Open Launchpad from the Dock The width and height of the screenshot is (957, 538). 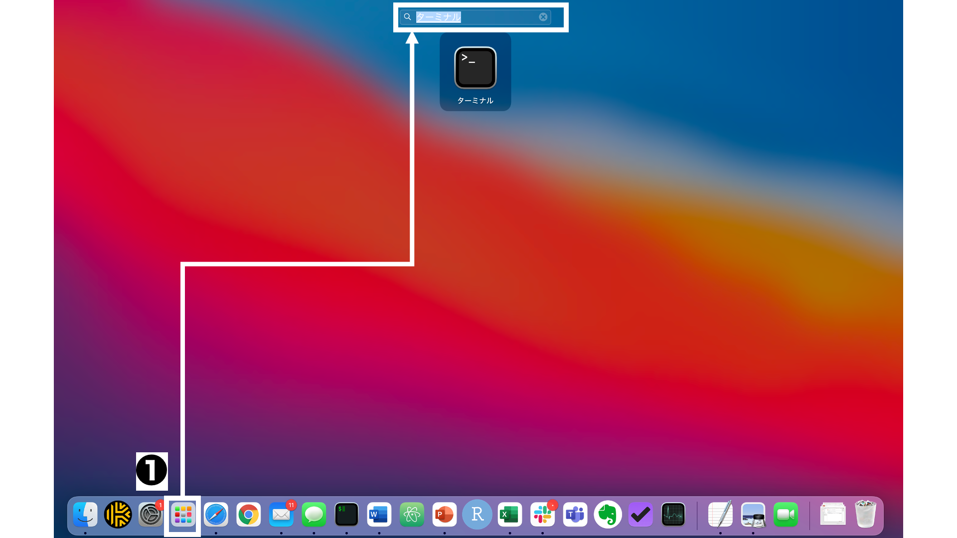[x=182, y=515]
